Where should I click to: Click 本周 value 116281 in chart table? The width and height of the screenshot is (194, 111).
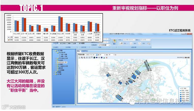24,40
